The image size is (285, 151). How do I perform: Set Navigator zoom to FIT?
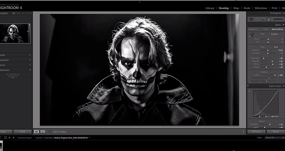[14, 13]
